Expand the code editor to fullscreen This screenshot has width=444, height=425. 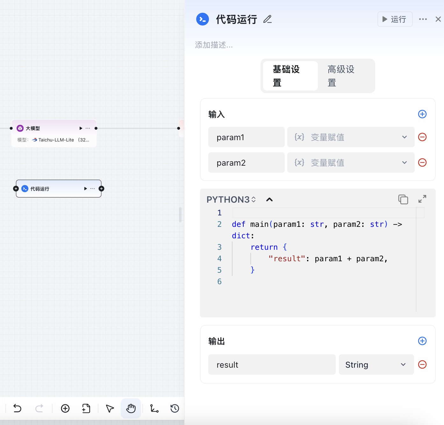pos(422,199)
